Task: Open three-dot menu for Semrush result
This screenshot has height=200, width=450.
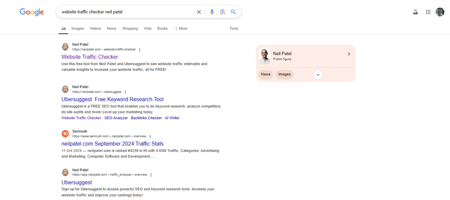Action: coord(150,137)
